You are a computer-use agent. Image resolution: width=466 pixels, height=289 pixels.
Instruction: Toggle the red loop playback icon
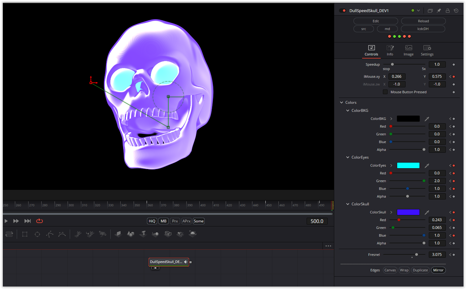pyautogui.click(x=39, y=221)
